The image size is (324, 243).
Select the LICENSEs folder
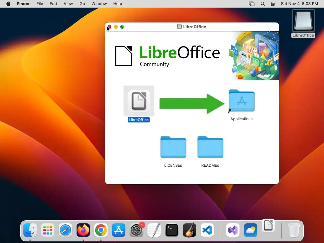tap(173, 147)
